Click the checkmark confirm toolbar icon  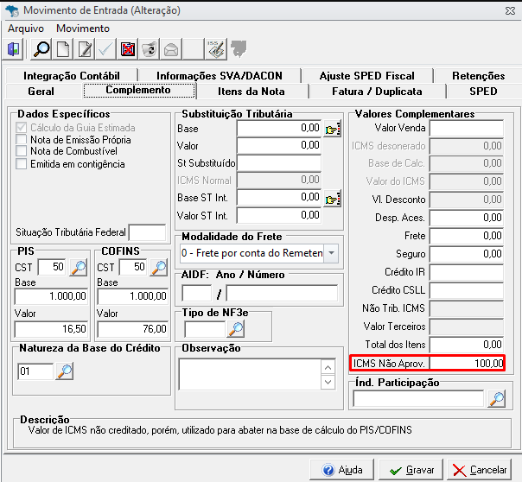105,49
